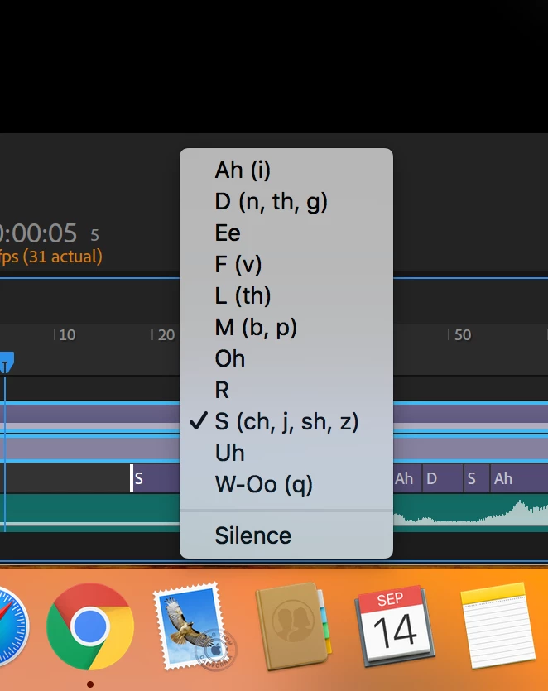Click the fps (31 actual) readout
Viewport: 548px width, 691px height.
click(x=50, y=257)
